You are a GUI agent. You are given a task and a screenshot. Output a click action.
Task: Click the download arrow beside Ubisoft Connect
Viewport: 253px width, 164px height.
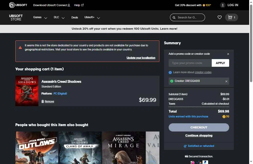pos(69,5)
